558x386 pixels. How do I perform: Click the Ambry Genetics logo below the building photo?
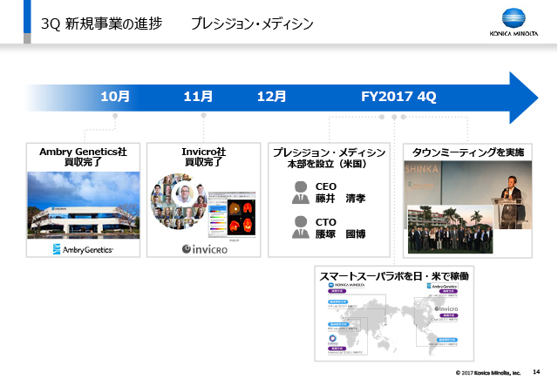[83, 249]
